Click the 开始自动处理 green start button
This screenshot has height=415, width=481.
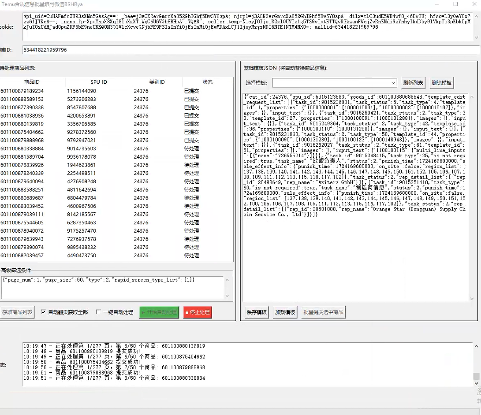[159, 312]
